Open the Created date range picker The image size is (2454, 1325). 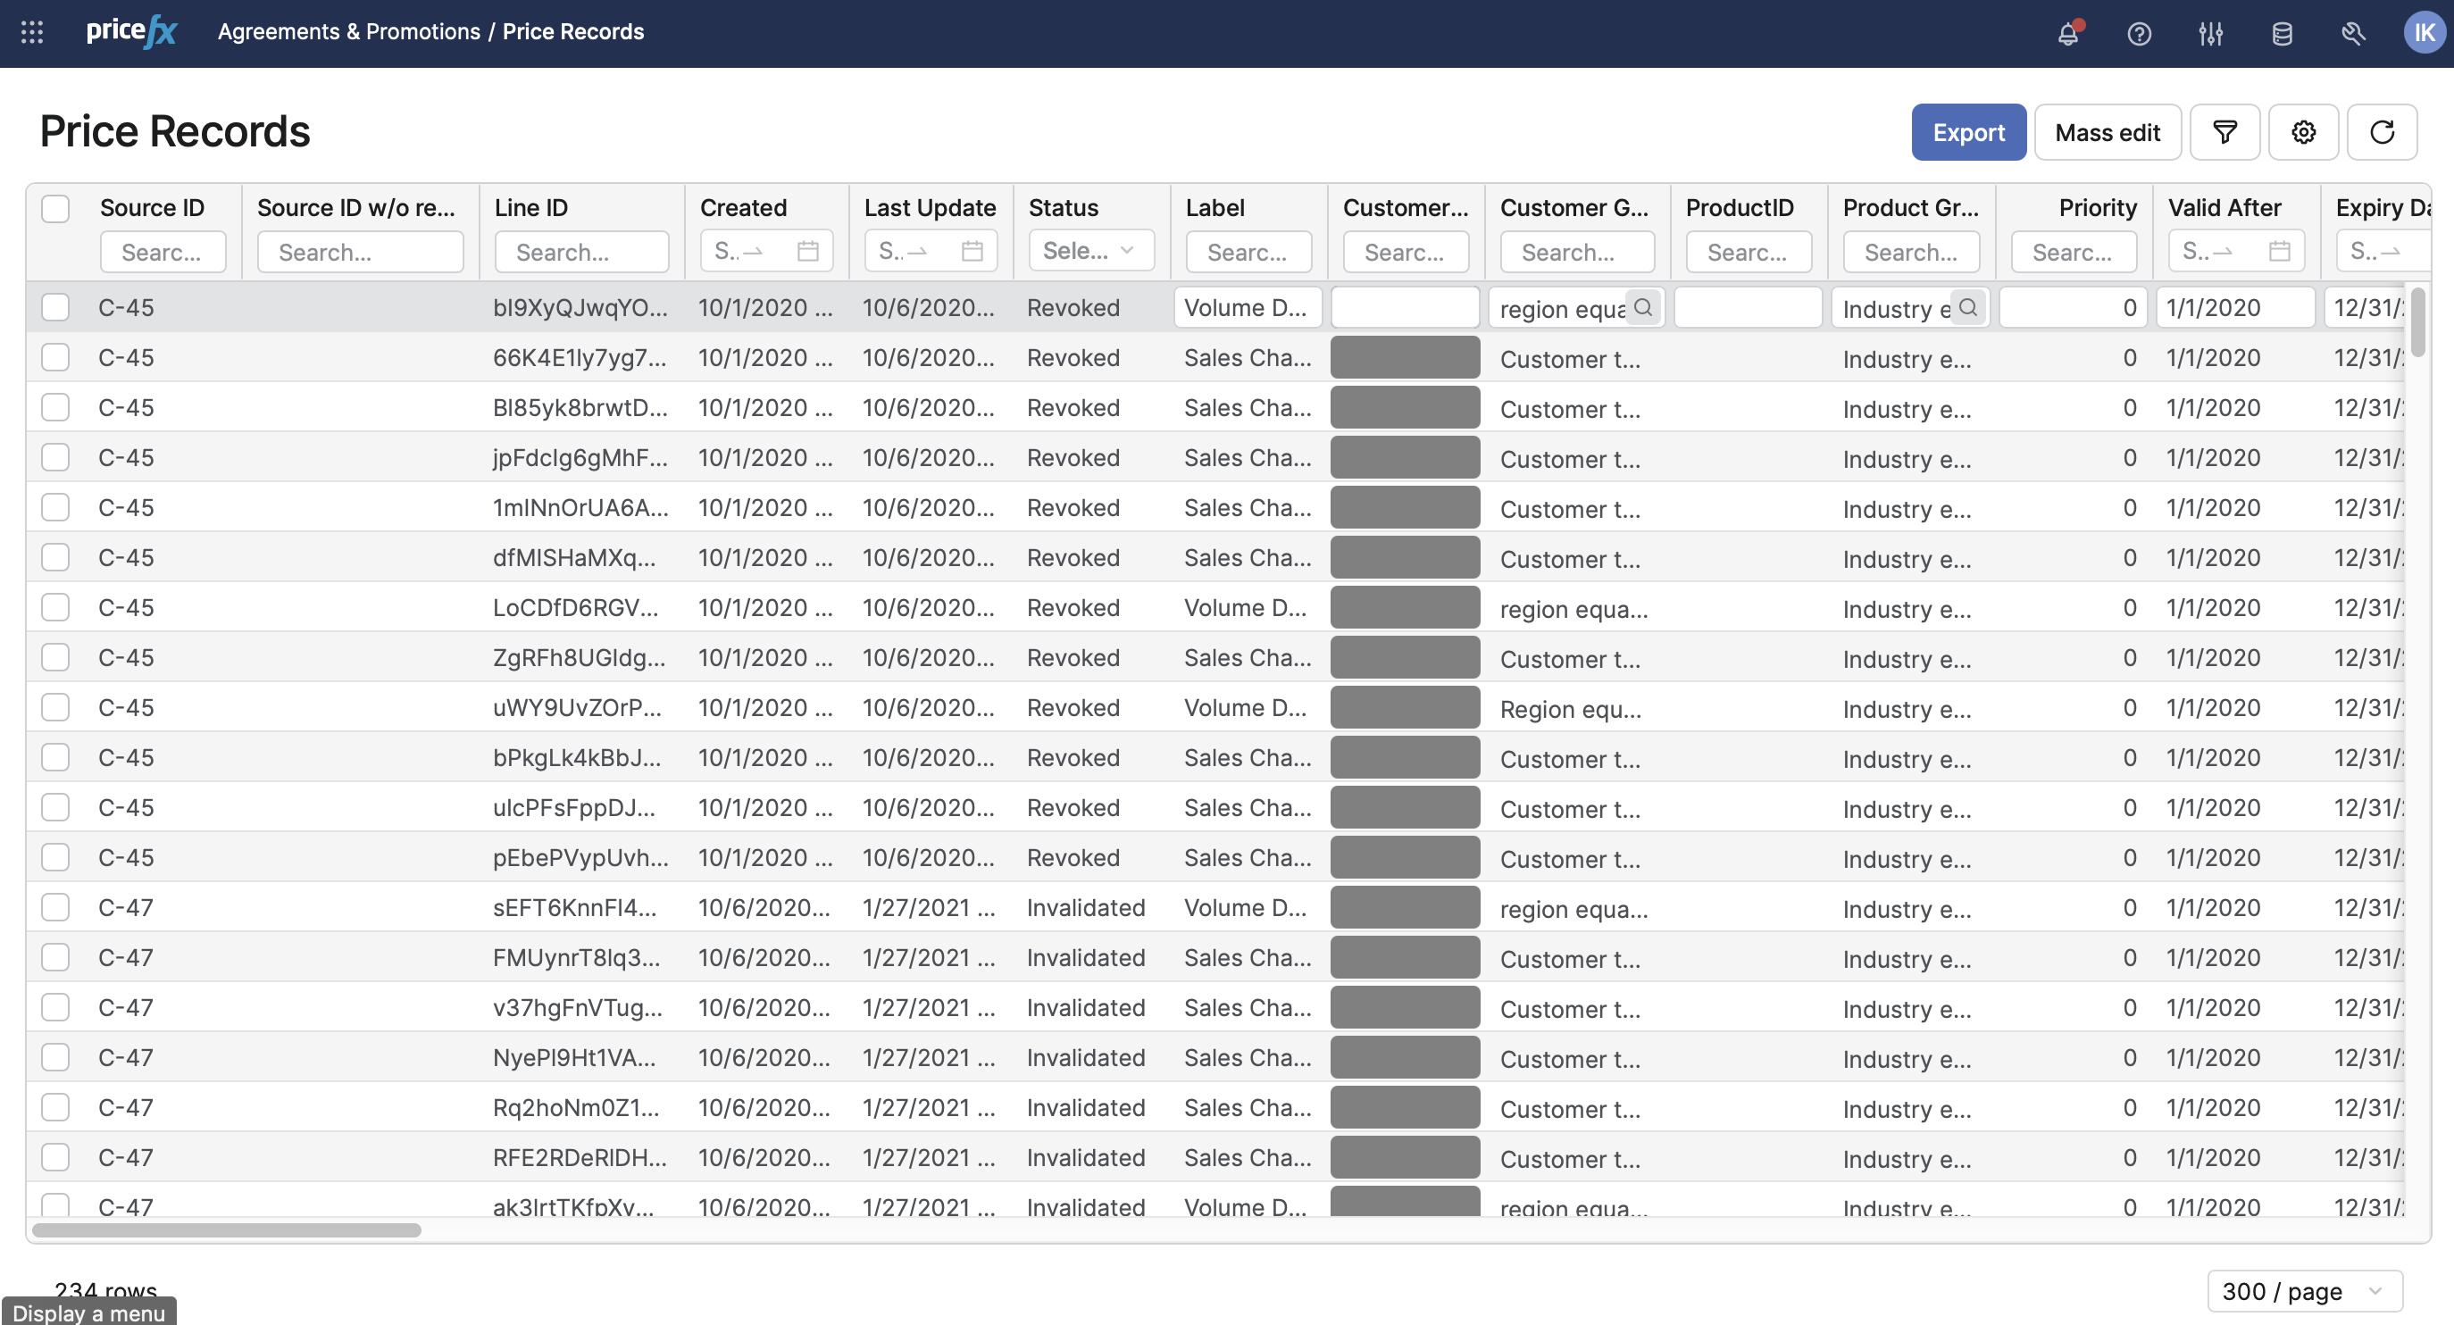pyautogui.click(x=766, y=251)
